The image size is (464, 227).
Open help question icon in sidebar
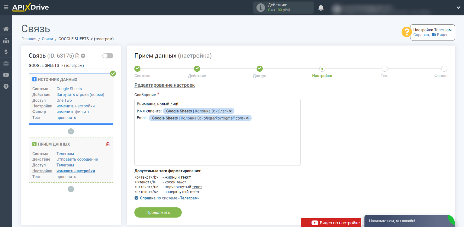point(6,87)
